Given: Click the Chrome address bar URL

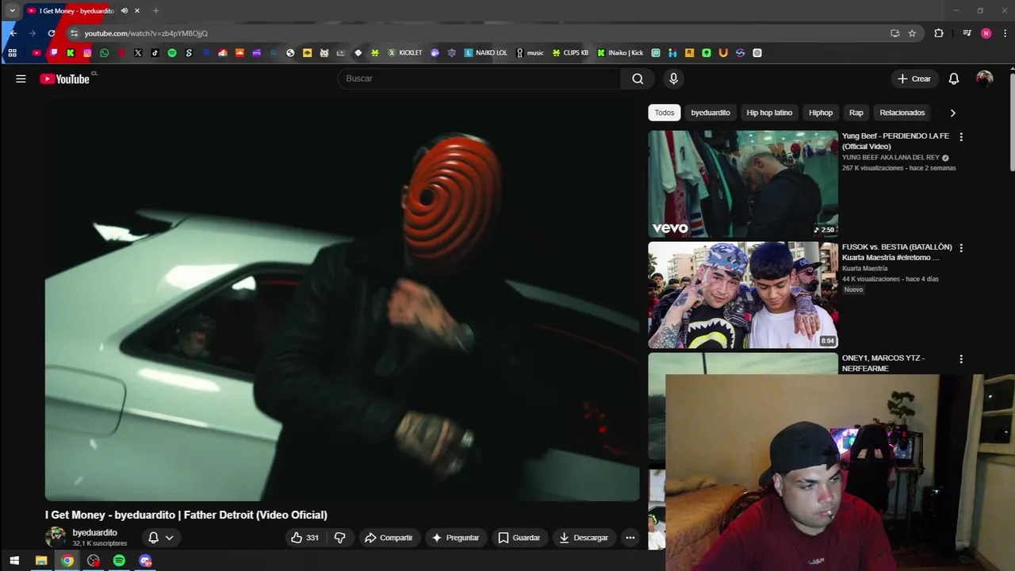Looking at the screenshot, I should (x=146, y=33).
